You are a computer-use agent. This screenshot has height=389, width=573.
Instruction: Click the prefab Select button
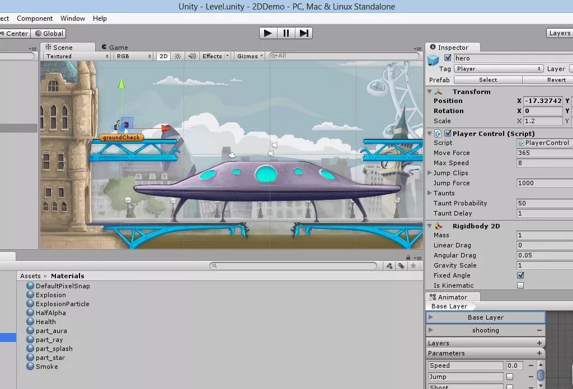489,79
